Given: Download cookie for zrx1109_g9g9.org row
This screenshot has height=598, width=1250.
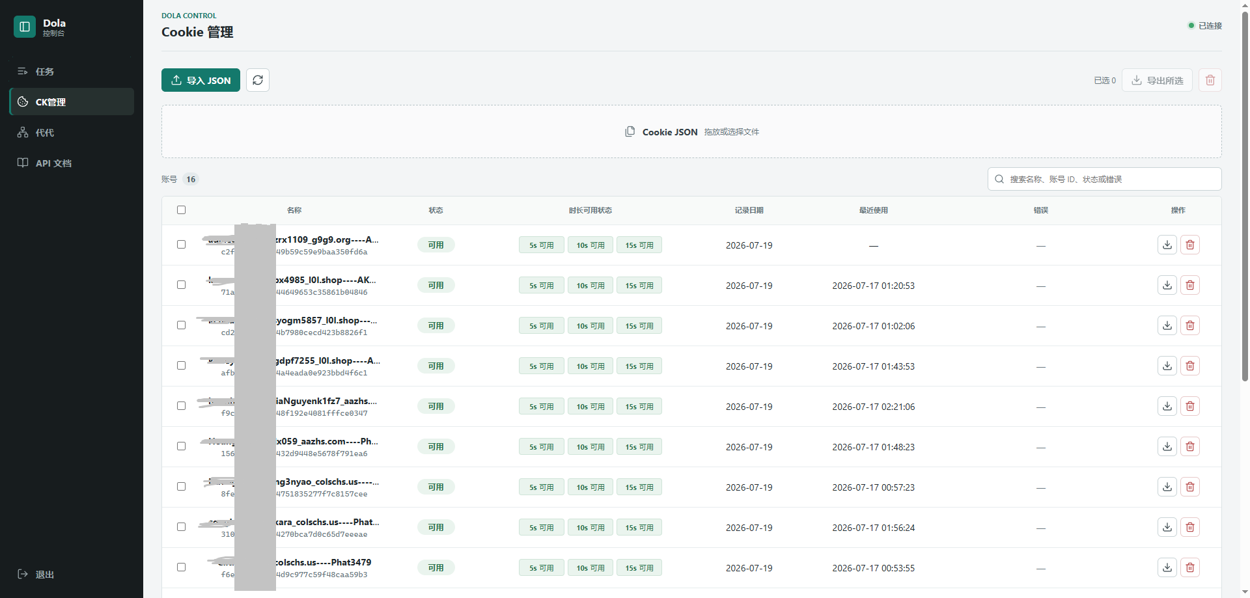Looking at the screenshot, I should 1167,245.
